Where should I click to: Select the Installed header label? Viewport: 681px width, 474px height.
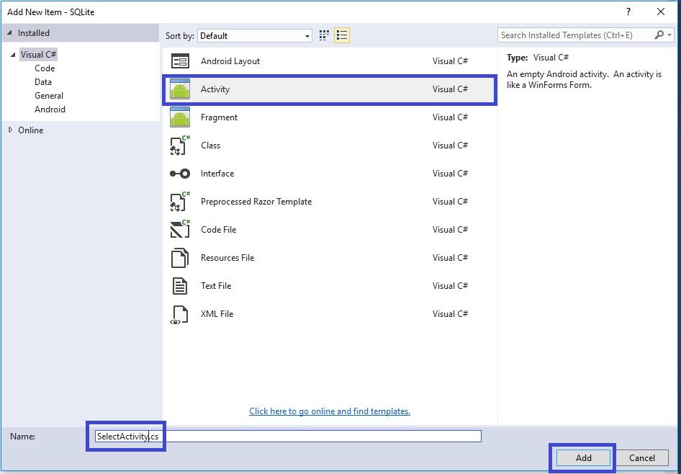pyautogui.click(x=33, y=33)
